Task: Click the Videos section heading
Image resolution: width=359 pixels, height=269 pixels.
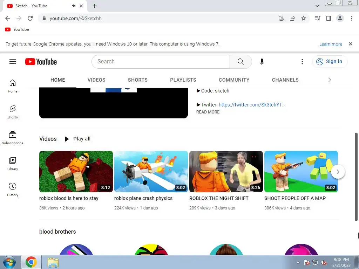Action: (48, 139)
